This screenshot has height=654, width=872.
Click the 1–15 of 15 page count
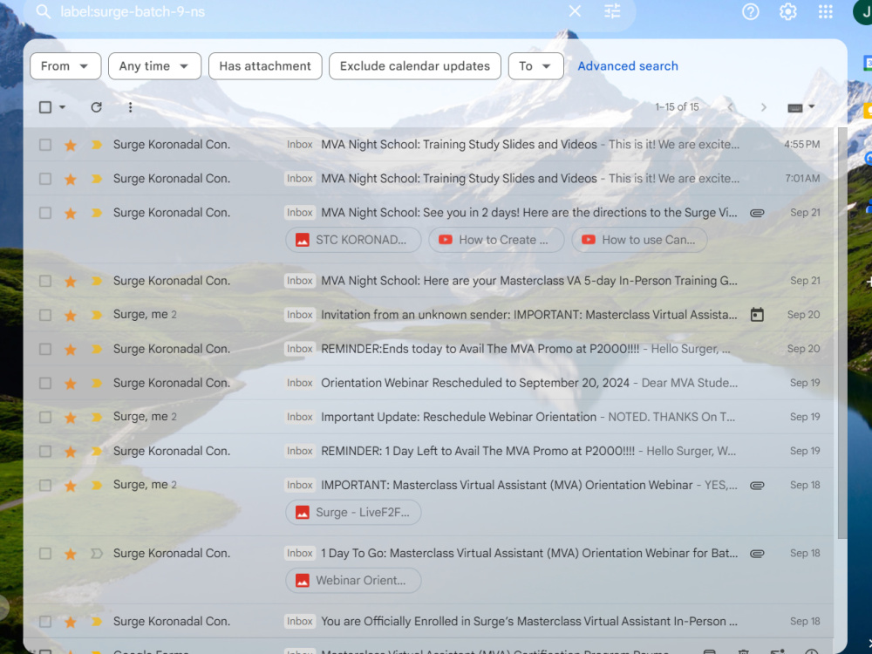(677, 106)
